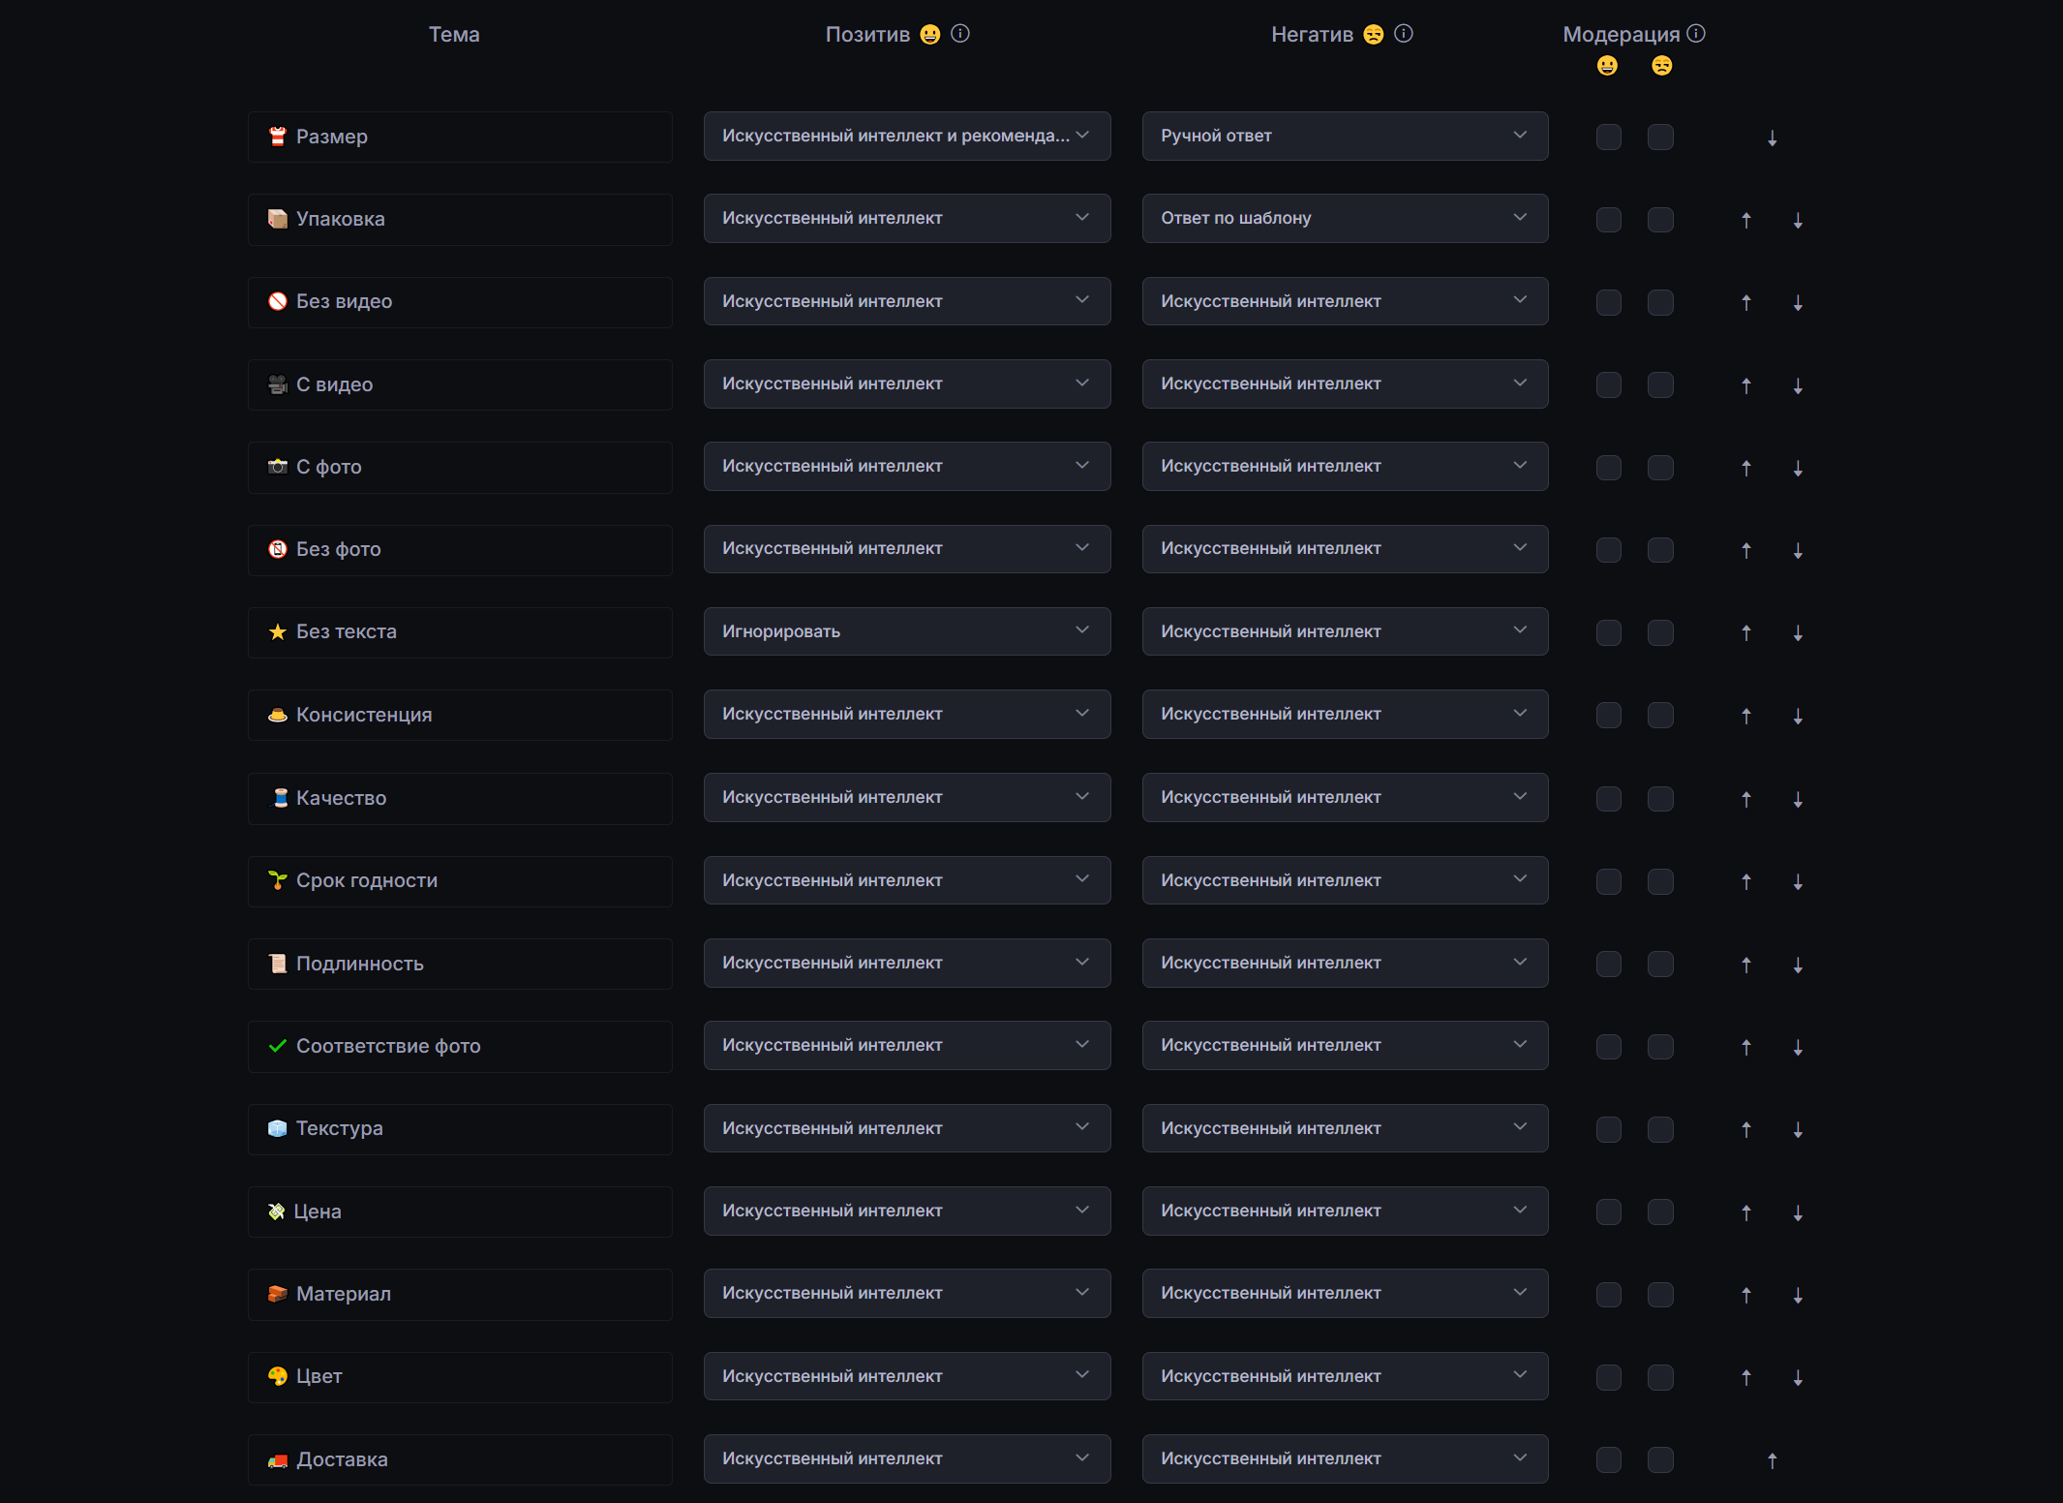
Task: Click the down arrow on the Без текста row
Action: tap(1797, 633)
